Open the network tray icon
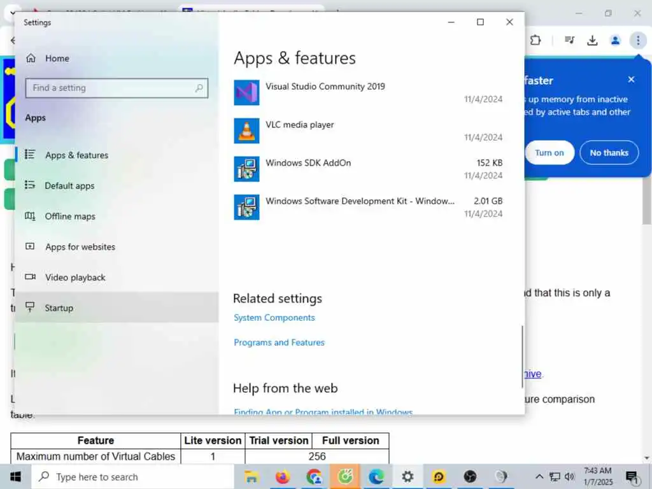Screen dimensions: 652x489 (555, 476)
